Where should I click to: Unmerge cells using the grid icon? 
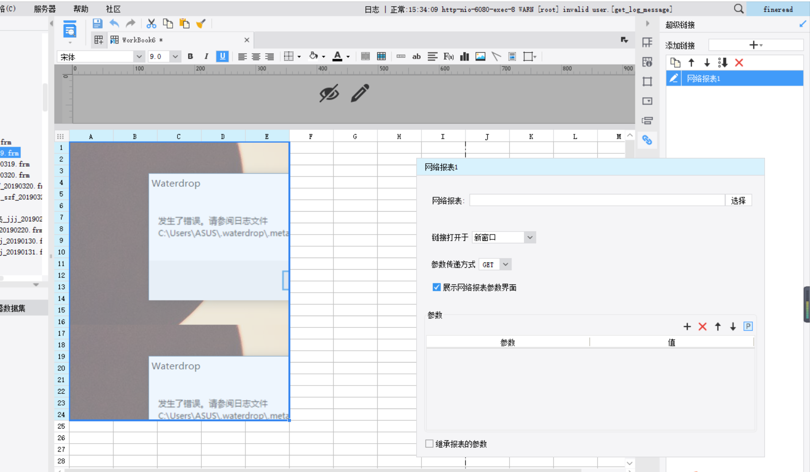pos(382,57)
